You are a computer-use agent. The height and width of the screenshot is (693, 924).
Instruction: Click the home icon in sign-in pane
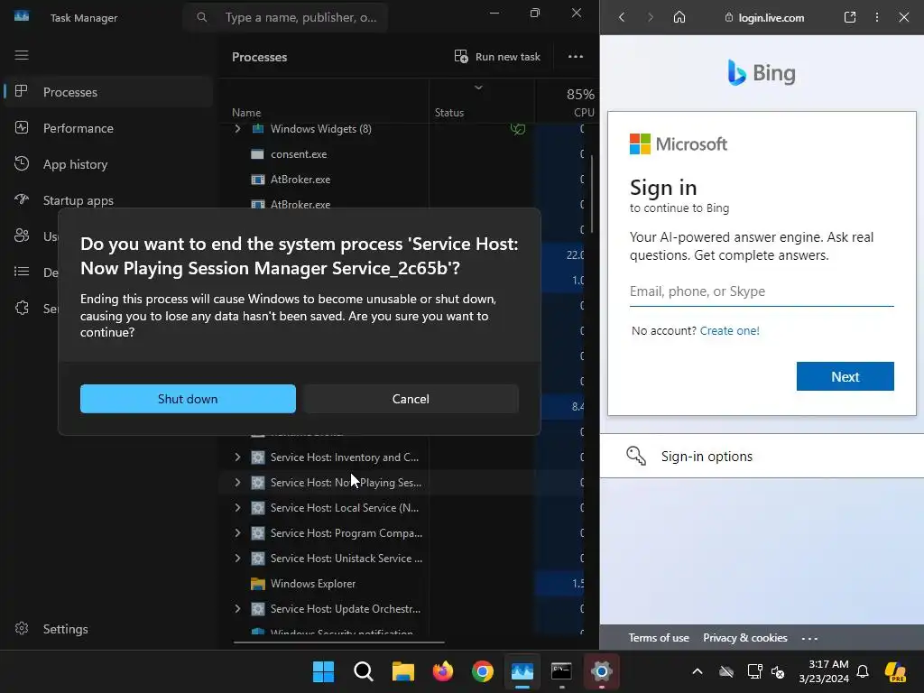tap(679, 17)
